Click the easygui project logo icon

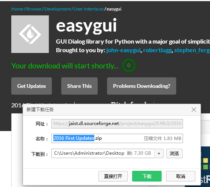[x=30, y=34]
